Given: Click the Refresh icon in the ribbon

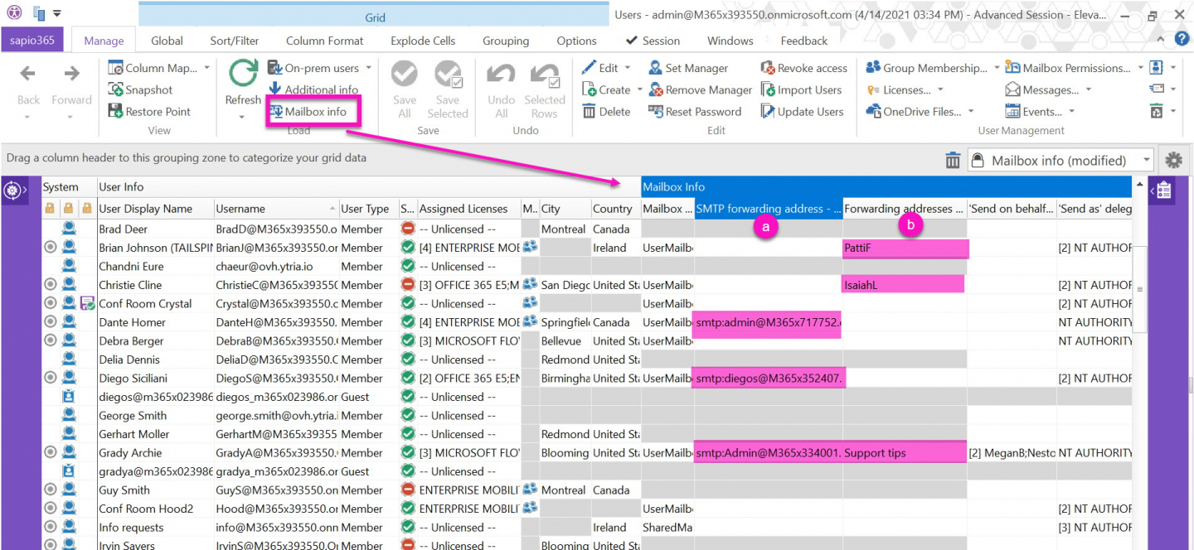Looking at the screenshot, I should [243, 74].
